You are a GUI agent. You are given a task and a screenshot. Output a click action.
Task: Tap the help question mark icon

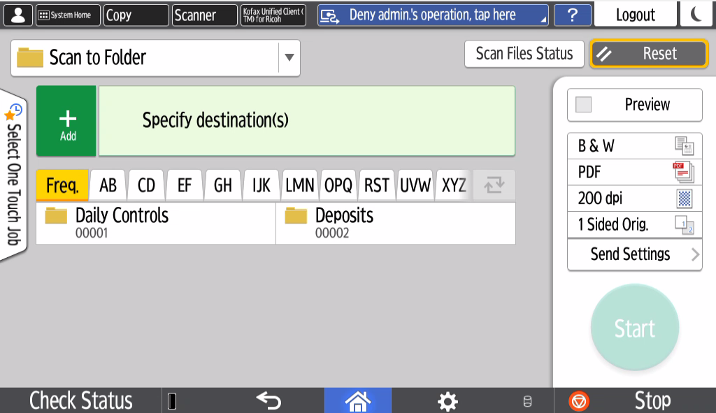coord(572,15)
